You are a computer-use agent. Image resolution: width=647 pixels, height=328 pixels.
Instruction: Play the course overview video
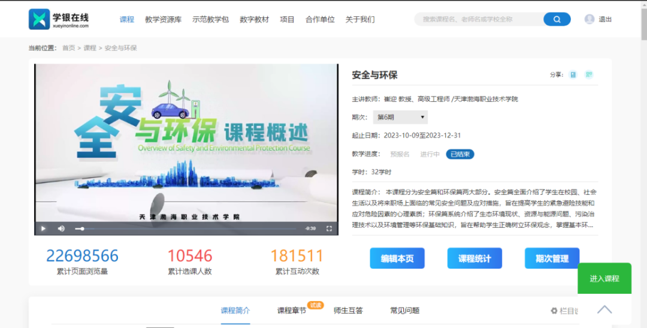(x=43, y=228)
